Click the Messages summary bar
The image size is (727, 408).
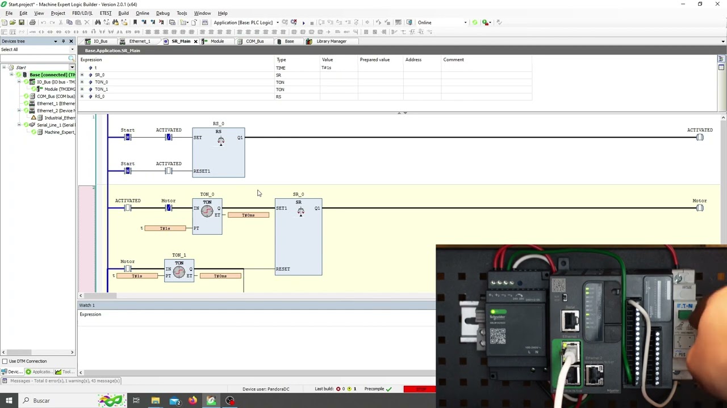[61, 381]
